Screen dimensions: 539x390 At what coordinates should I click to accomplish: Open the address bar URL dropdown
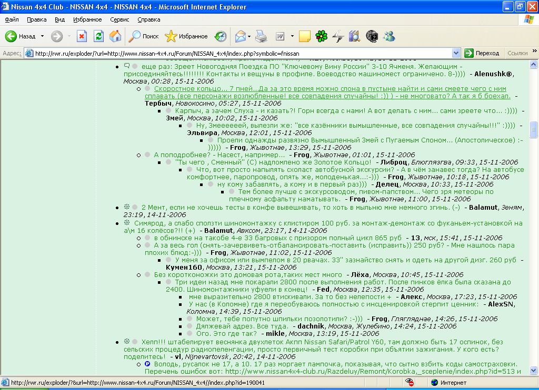coord(456,53)
